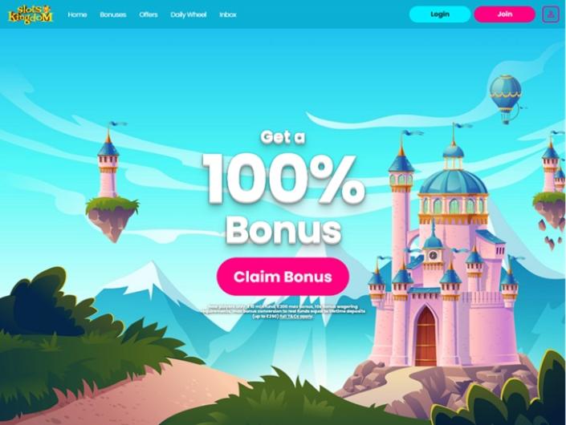Click the castle's red arched door
The image size is (566, 425).
(x=426, y=336)
